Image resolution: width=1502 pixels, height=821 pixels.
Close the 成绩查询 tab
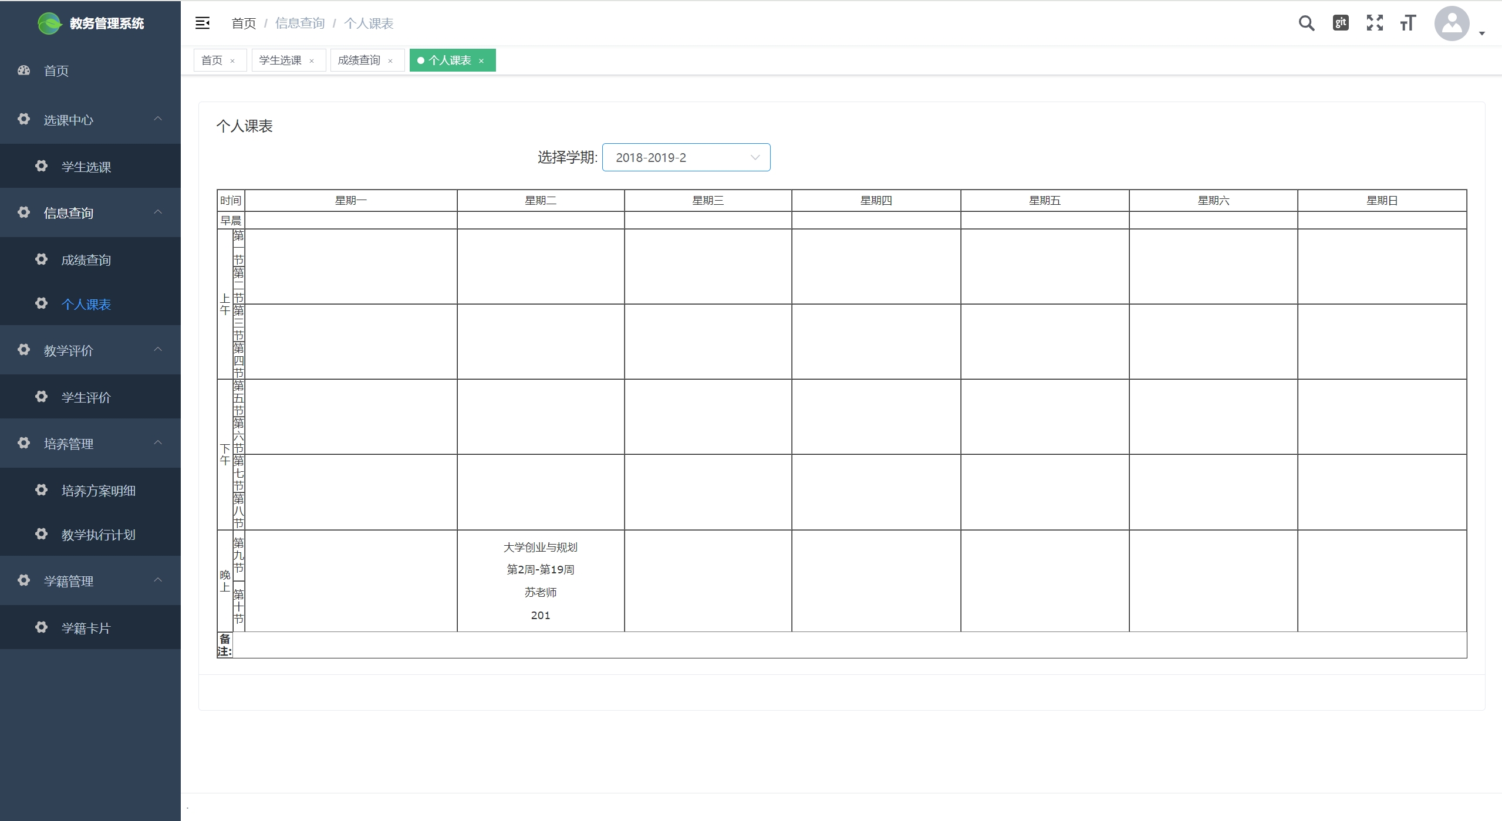point(390,61)
